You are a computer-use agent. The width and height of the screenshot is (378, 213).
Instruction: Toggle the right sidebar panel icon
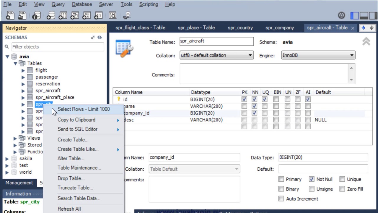tap(373, 15)
